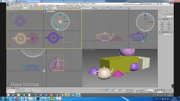Toggle the AutoGrid checkbox

(x=162, y=20)
